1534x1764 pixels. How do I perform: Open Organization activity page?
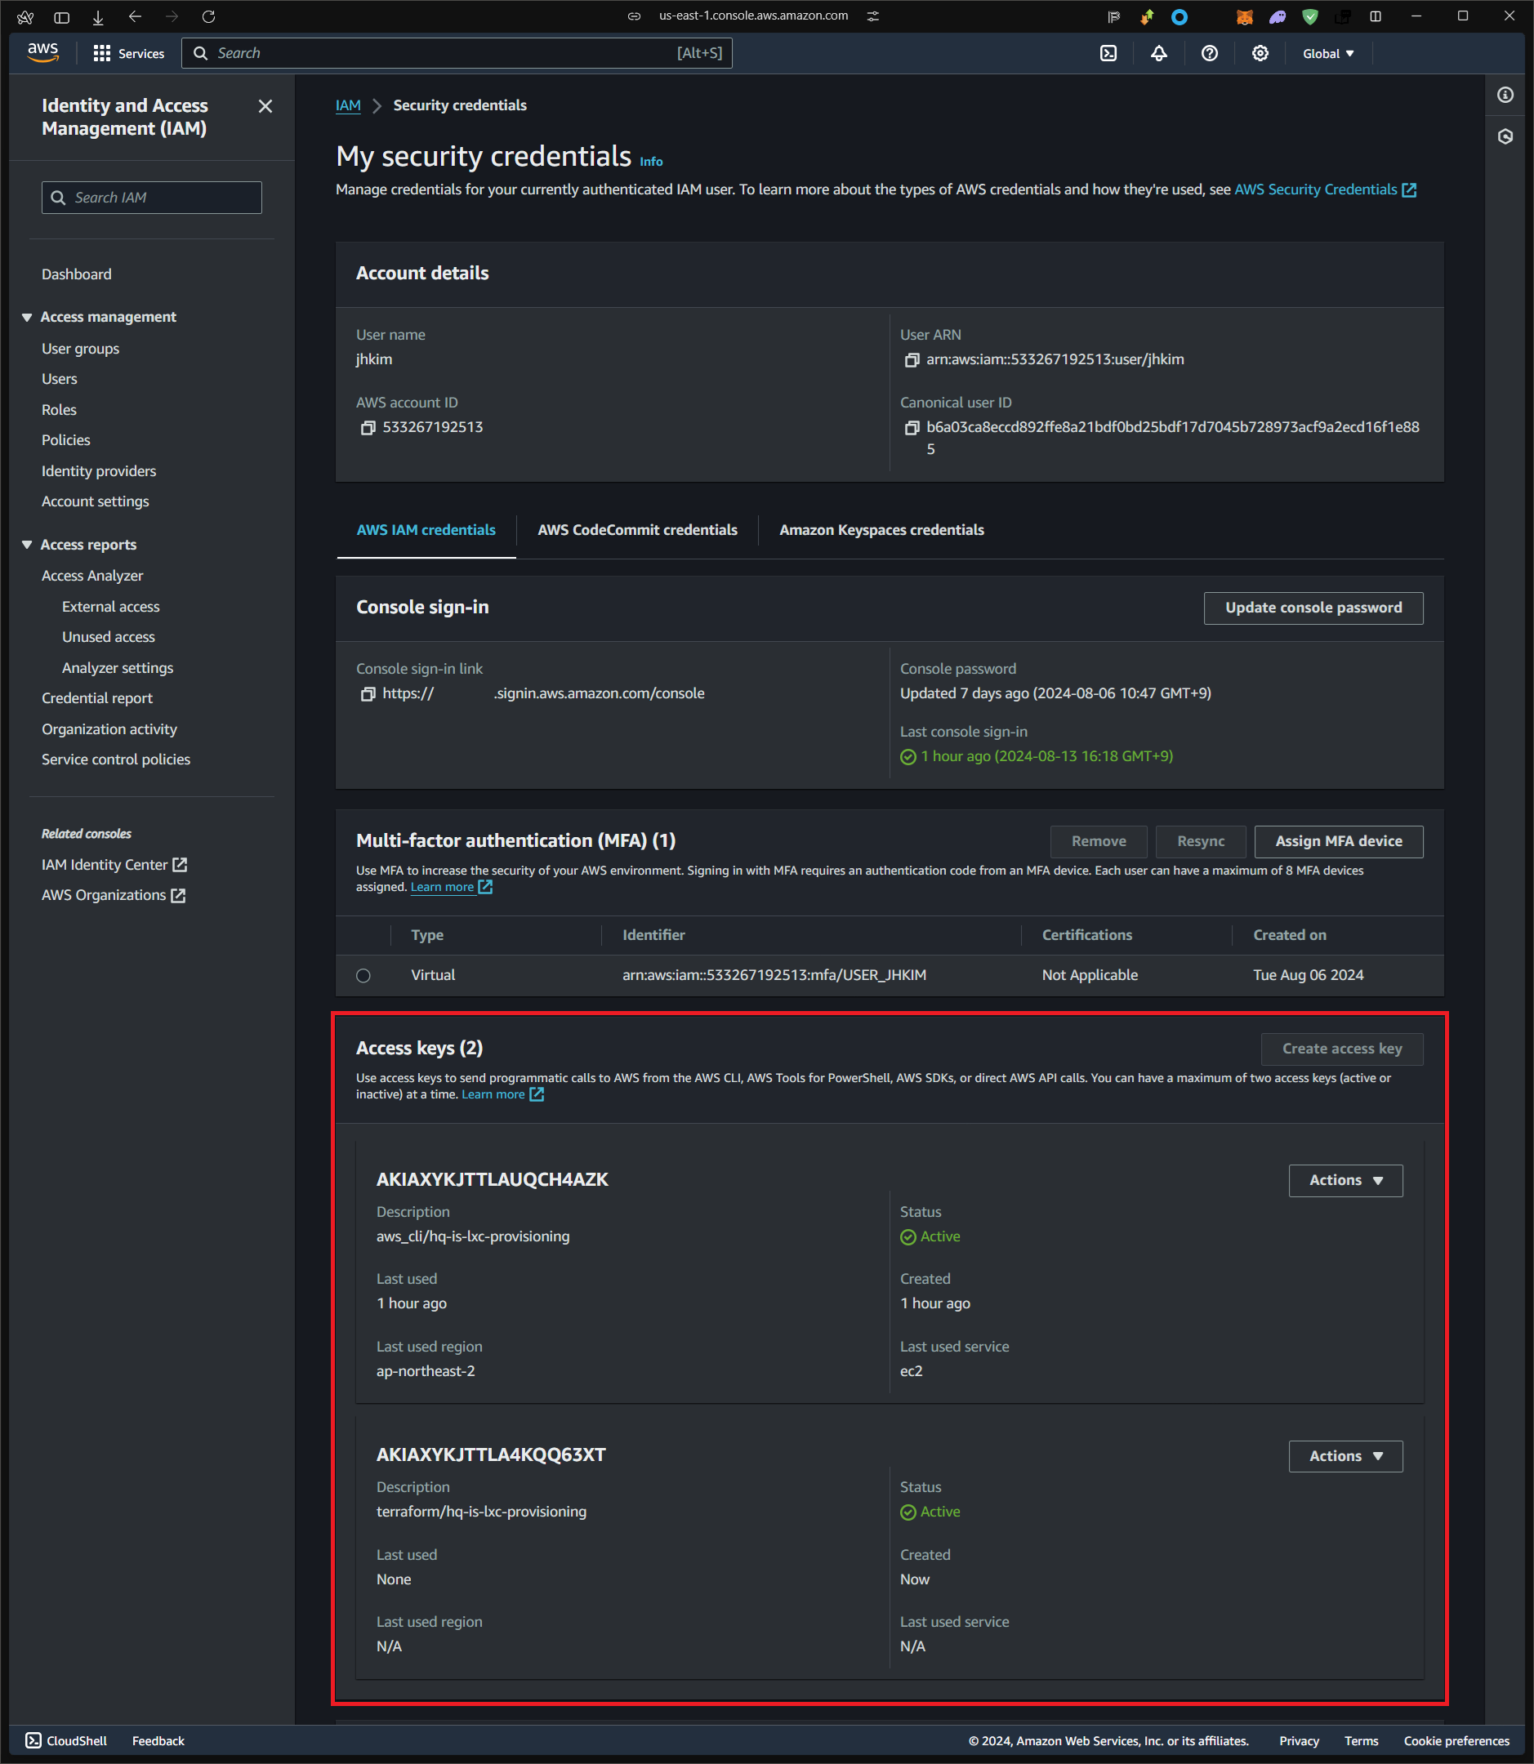click(109, 728)
